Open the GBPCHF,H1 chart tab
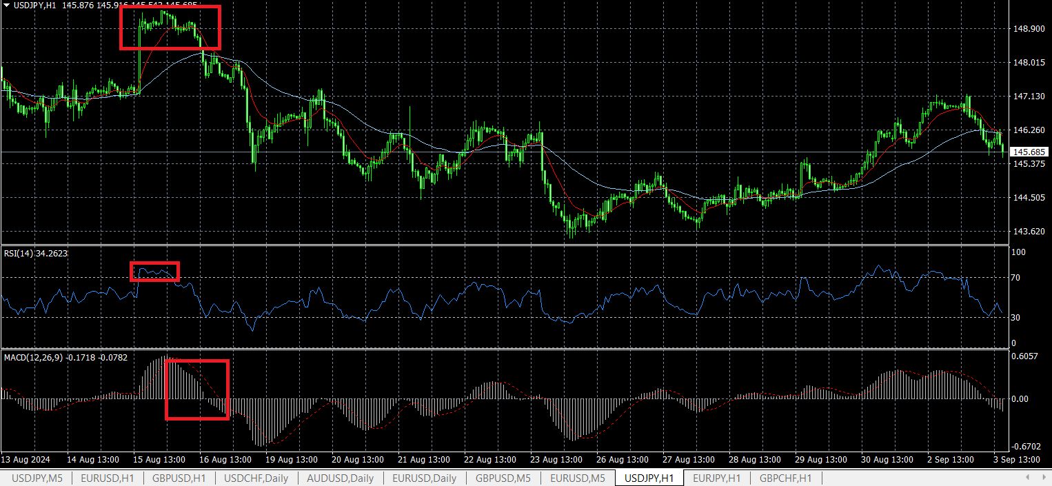Screen dimensions: 1052x486 click(x=786, y=478)
